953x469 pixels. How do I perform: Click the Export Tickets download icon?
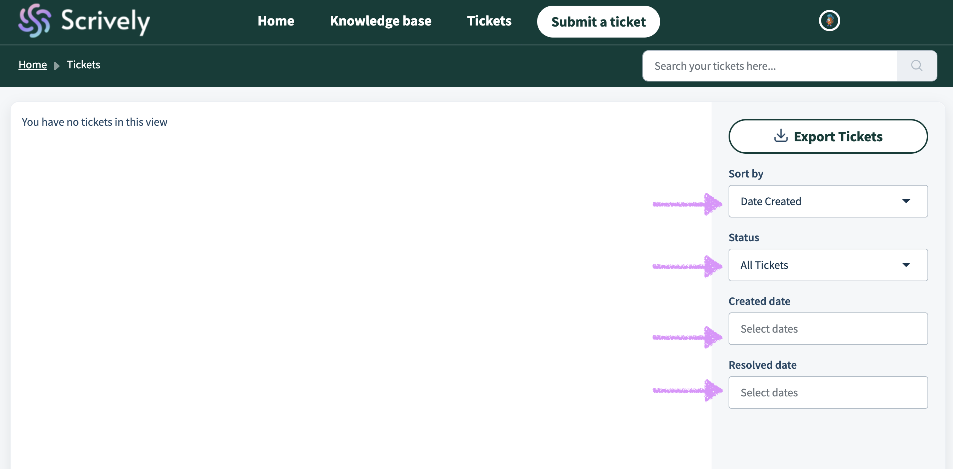tap(781, 136)
